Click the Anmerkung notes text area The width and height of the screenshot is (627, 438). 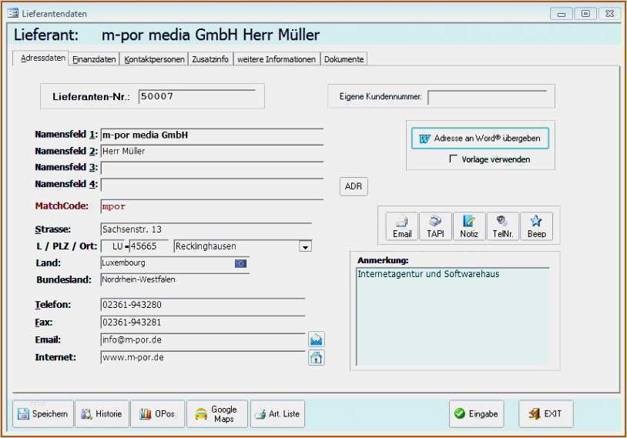click(x=453, y=316)
